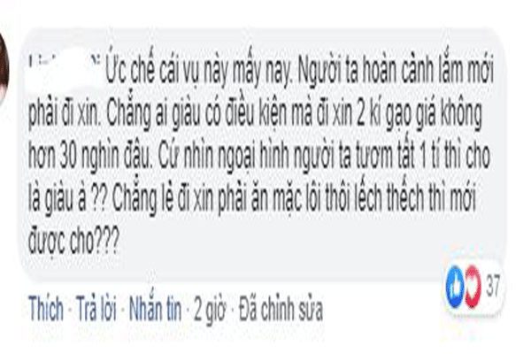The height and width of the screenshot is (354, 531).
Task: Open the reaction count showing 37
Action: point(493,285)
